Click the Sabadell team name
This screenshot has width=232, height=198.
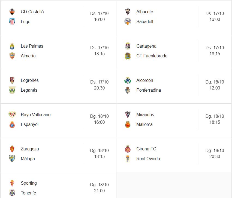(145, 22)
